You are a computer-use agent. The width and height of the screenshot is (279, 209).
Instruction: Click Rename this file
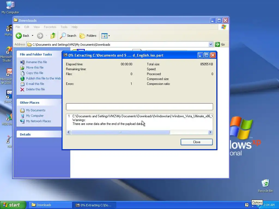coord(37,62)
